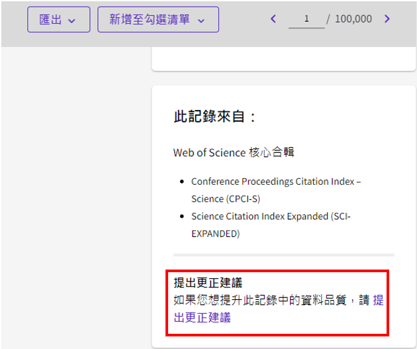Click the 如果您想提升此記錄中的資料品質 description text
417x349 pixels.
tap(265, 300)
